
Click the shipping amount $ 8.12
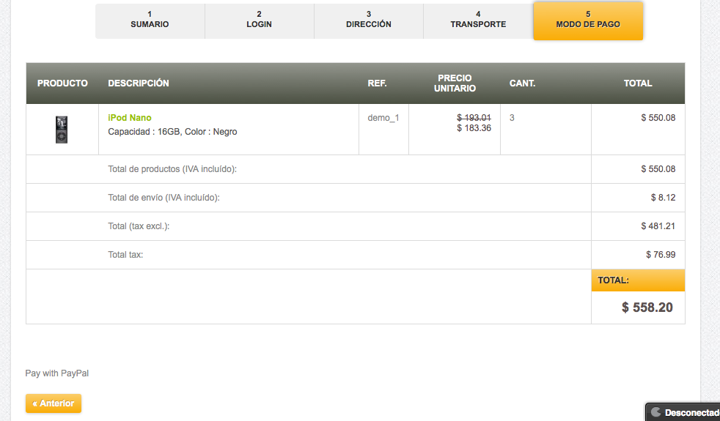(x=663, y=198)
